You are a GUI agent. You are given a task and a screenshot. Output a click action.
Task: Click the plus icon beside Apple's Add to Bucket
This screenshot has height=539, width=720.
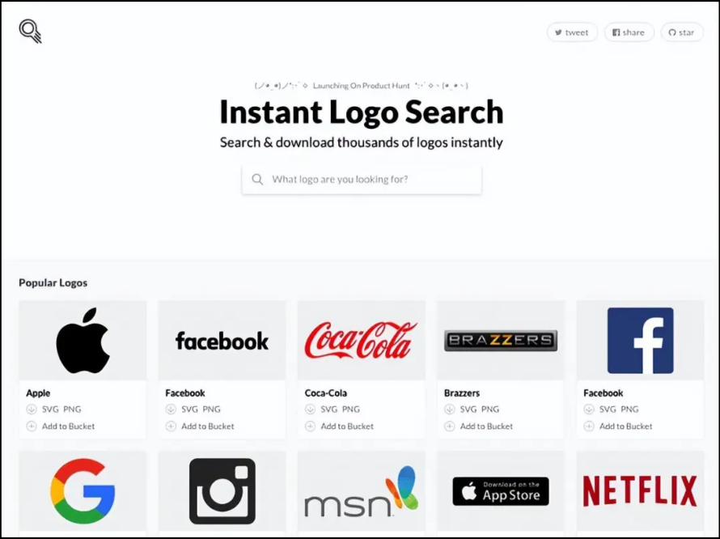click(x=32, y=426)
